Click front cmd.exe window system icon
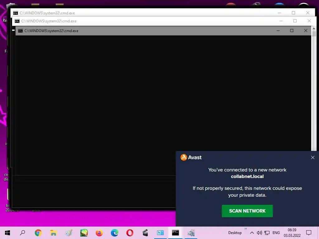The width and height of the screenshot is (319, 239). point(20,31)
